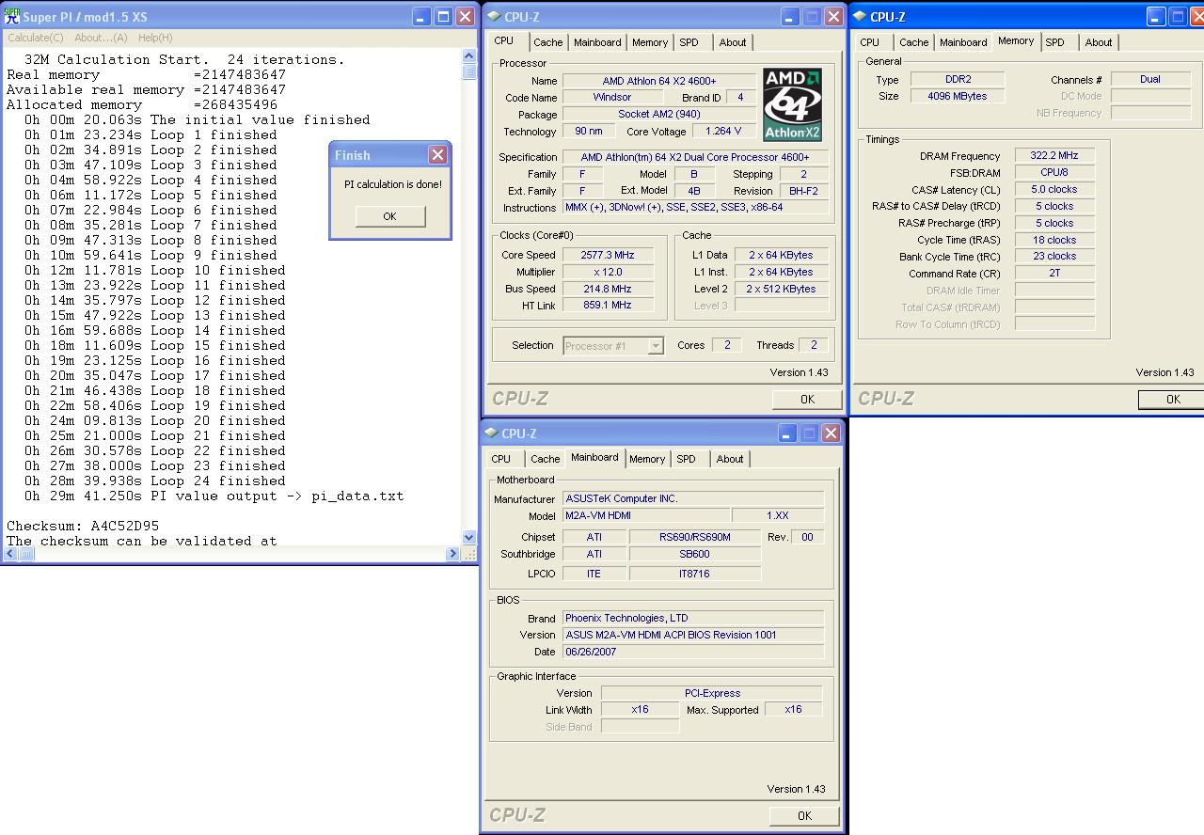The image size is (1204, 835).
Task: Click the Cycle Time (tRAS) value 18 clocks
Action: point(1054,240)
